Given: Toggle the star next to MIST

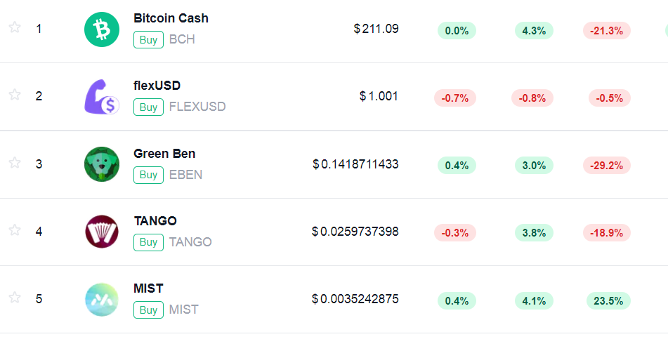Looking at the screenshot, I should (15, 298).
